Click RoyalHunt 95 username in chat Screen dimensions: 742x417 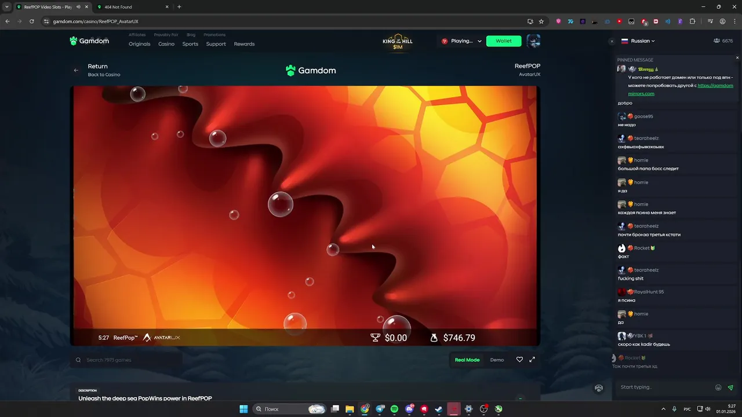[649, 292]
